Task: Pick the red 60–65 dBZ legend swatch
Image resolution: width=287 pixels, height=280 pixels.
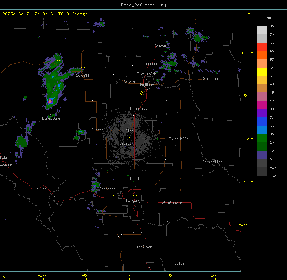Action: [x=262, y=47]
